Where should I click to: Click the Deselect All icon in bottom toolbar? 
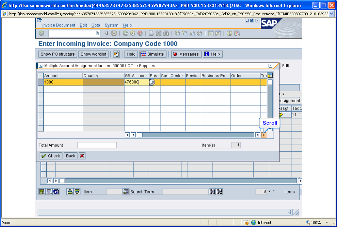coord(49,192)
